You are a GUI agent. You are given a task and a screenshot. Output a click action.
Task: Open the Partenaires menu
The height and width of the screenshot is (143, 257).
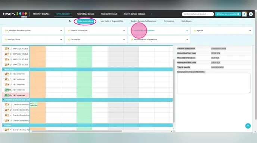click(169, 21)
